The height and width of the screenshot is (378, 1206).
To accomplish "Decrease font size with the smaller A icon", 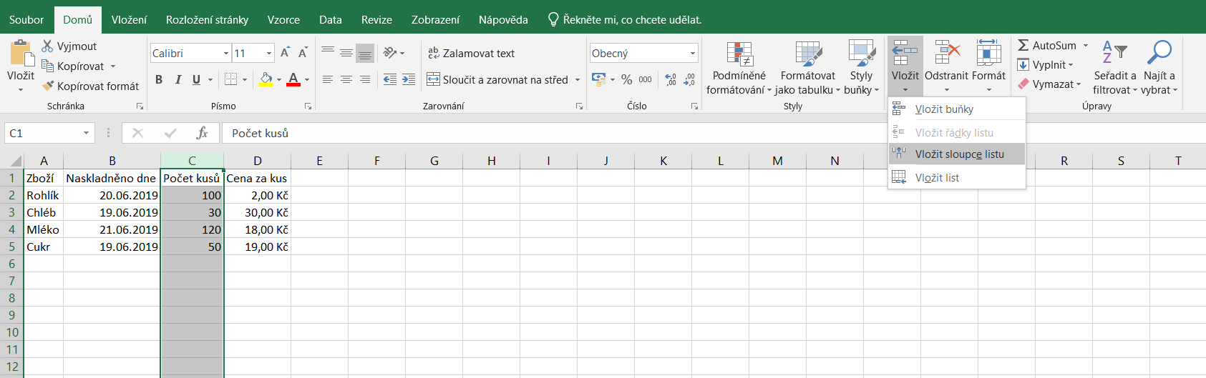I will tap(303, 53).
